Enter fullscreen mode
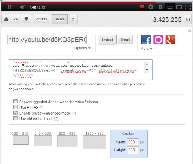 click(188, 7)
